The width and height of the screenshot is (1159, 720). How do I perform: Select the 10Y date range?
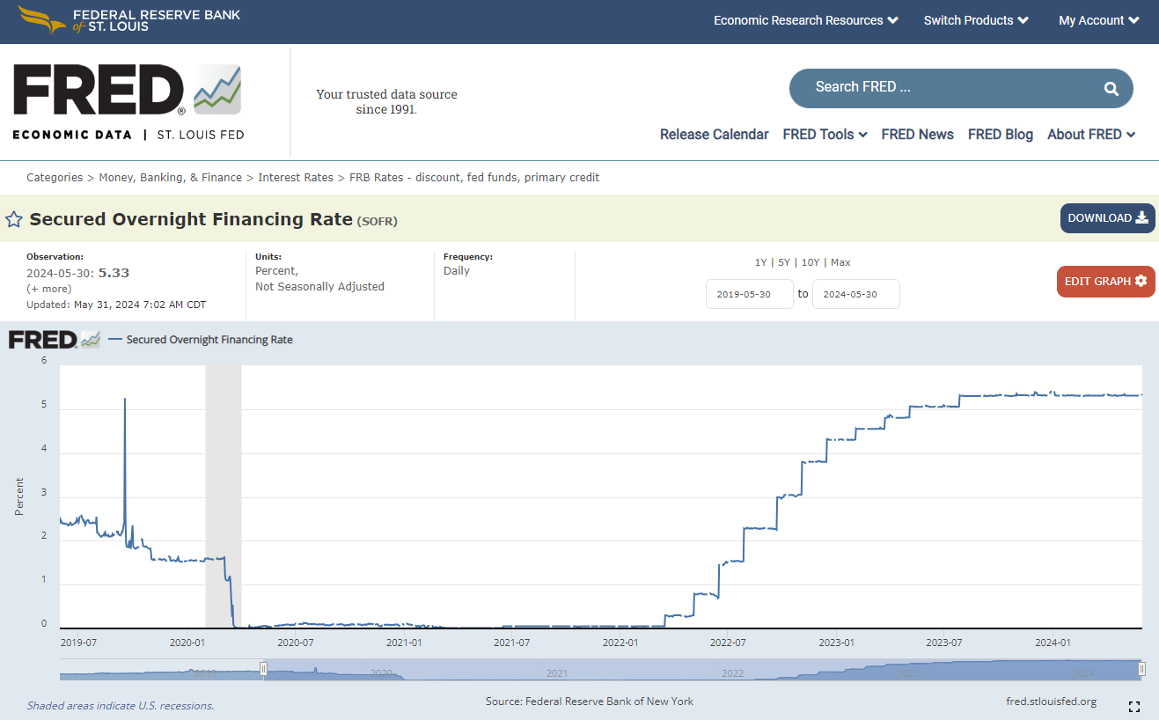coord(810,262)
